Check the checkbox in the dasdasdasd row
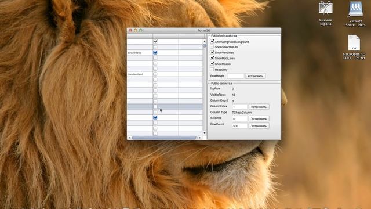The image size is (371, 209). coord(155,74)
